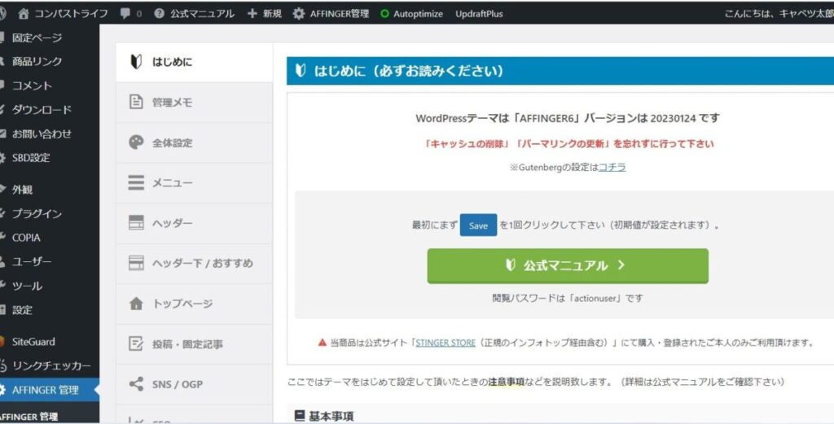Click the layout icon for ヘッダー下 / おすすめ
The width and height of the screenshot is (834, 424).
136,263
